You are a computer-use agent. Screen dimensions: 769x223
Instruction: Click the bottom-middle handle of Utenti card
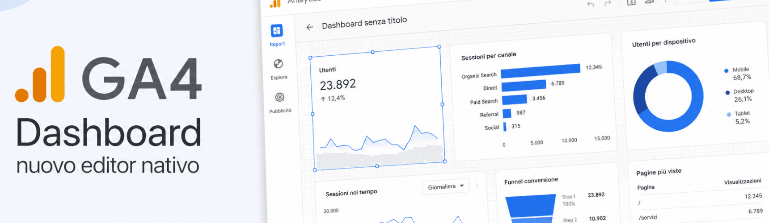377,166
